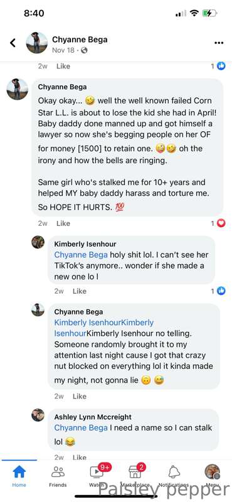This screenshot has height=502, width=232.
Task: Open the Chyanne Bega mention in Kimberly's reply
Action: point(81,255)
